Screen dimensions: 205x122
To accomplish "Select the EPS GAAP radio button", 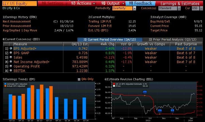I will coord(11,53).
